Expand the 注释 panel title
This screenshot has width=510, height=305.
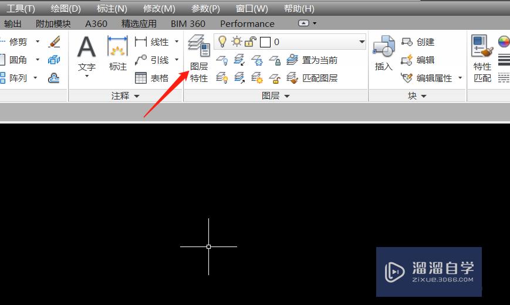[x=125, y=96]
